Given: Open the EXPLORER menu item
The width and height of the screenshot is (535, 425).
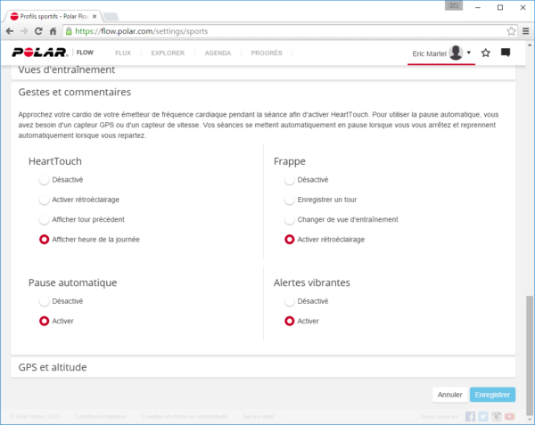Looking at the screenshot, I should pos(168,53).
